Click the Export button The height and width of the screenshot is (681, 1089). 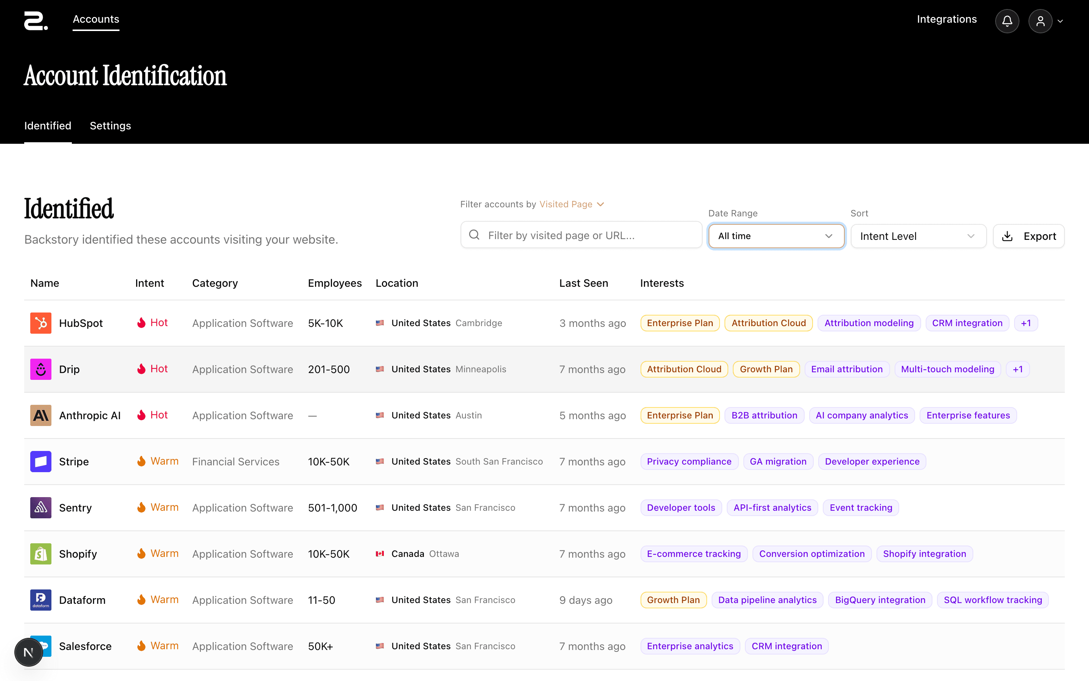[1029, 236]
